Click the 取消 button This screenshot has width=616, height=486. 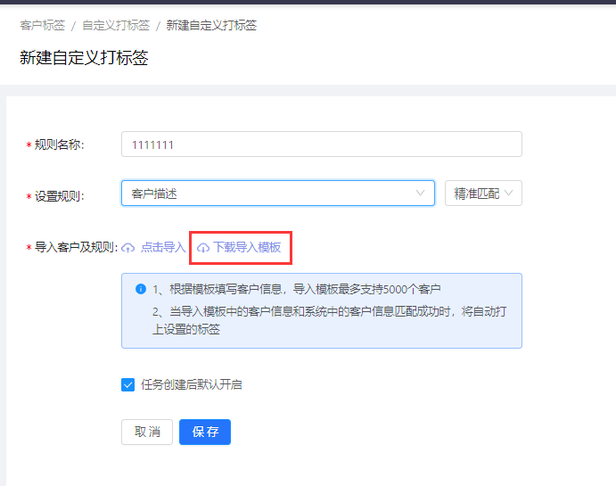[147, 432]
